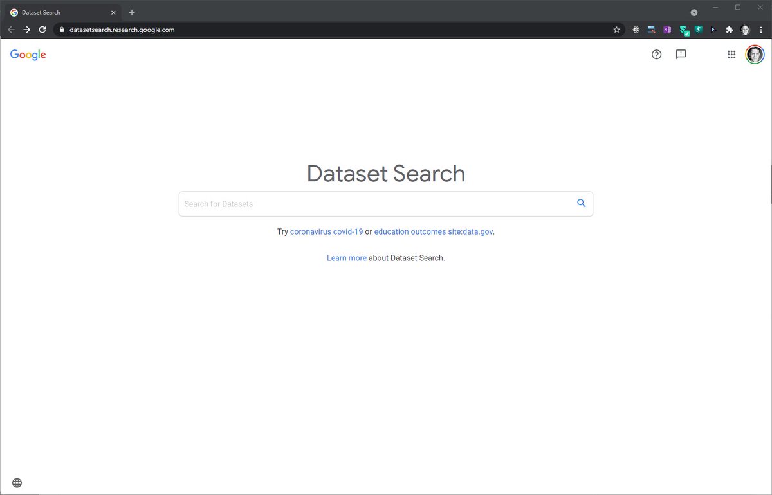Click the Dataset Search heading
Screen dimensions: 772x495
point(386,174)
